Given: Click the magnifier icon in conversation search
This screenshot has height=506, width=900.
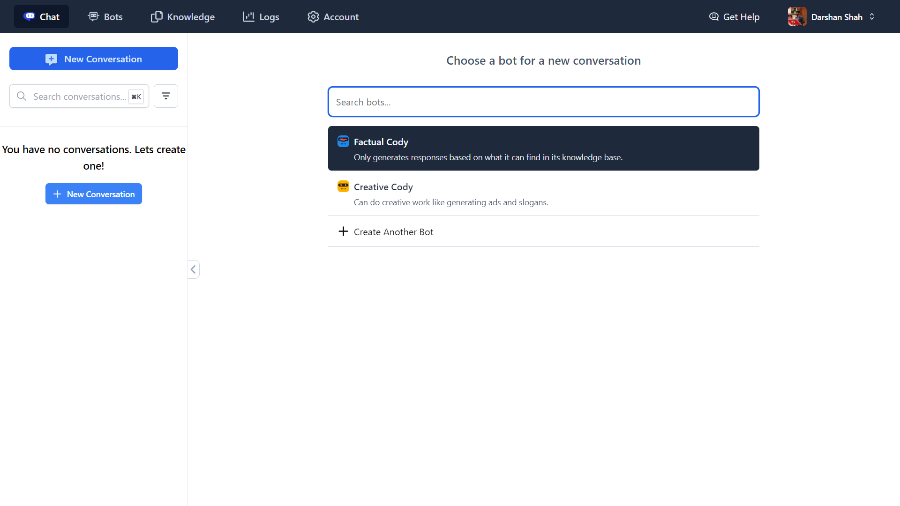Looking at the screenshot, I should tap(22, 96).
